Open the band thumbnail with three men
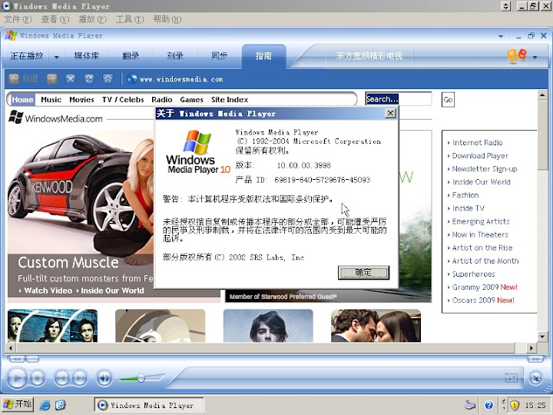553x415 pixels. [x=52, y=326]
